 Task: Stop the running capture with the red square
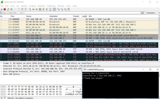pyautogui.click(x=5, y=9)
